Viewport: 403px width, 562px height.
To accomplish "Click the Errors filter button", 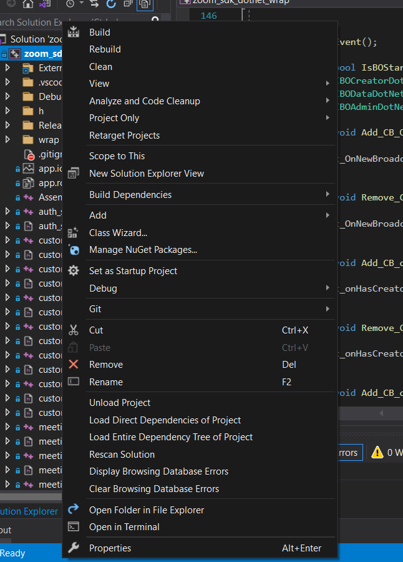I will click(x=350, y=452).
